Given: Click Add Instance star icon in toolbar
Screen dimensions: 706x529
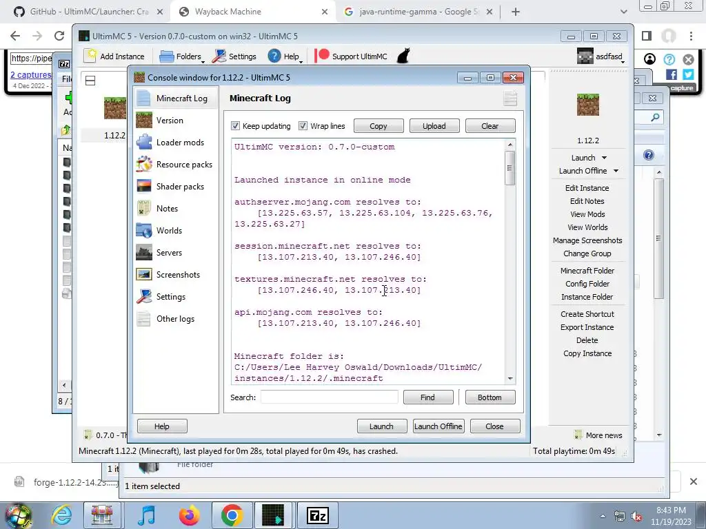Looking at the screenshot, I should (90, 56).
